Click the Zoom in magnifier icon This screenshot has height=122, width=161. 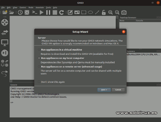(110, 12)
